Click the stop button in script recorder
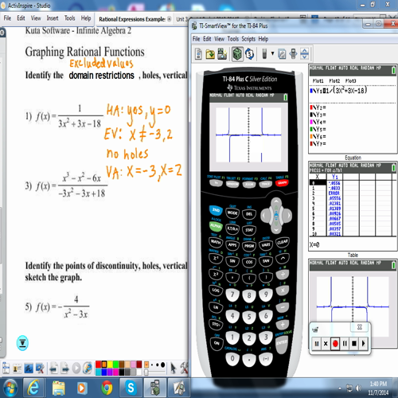The image size is (398, 398). tap(354, 344)
